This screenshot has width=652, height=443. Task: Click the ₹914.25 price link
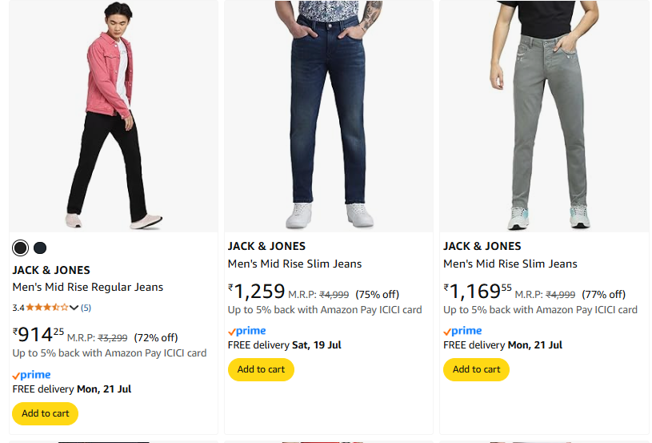tap(38, 334)
